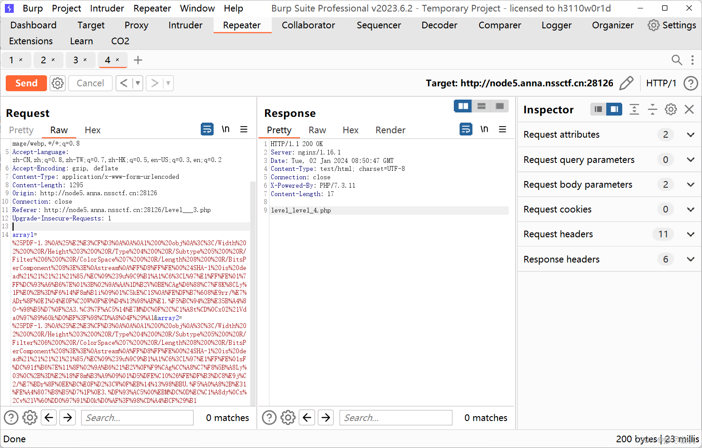Expand all Inspector sections
The image size is (702, 448).
tap(634, 109)
